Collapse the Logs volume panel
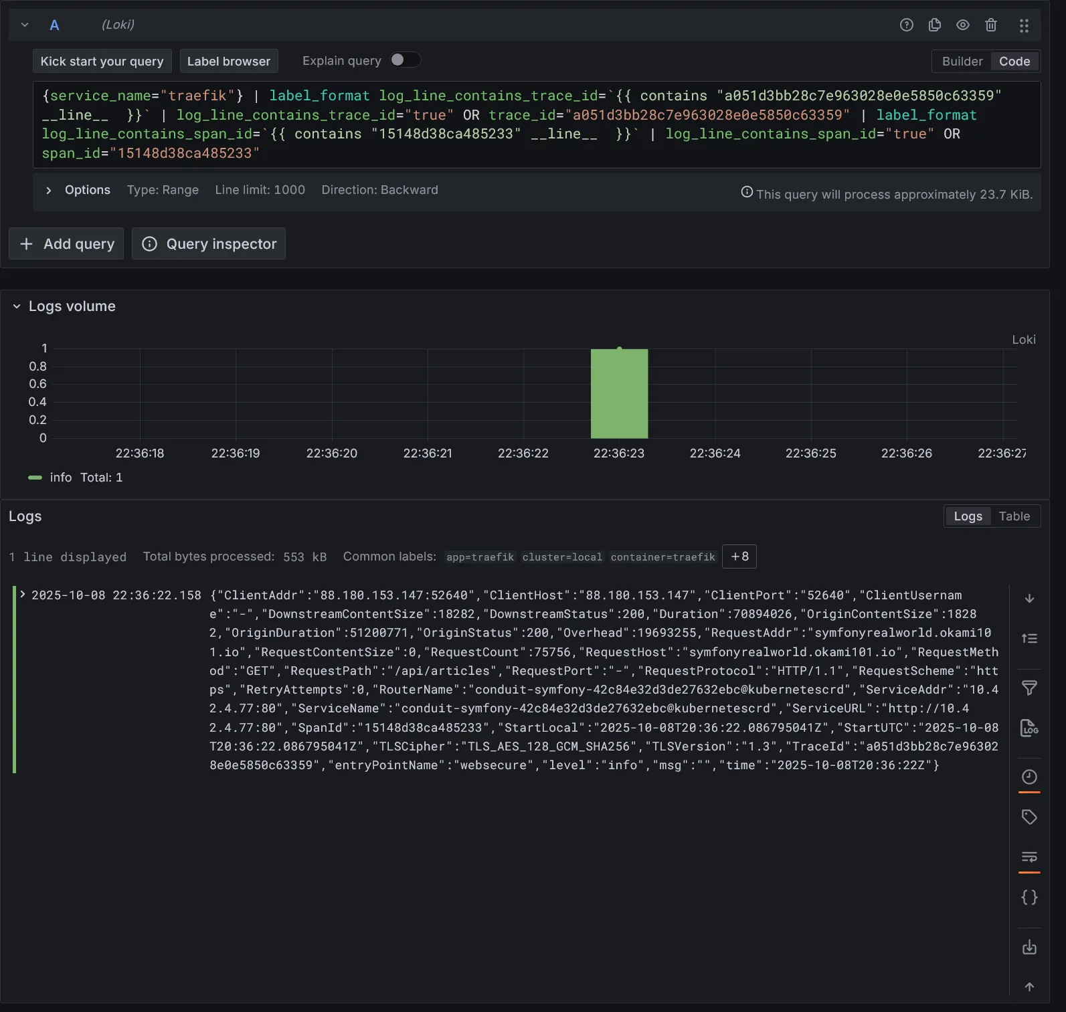This screenshot has width=1066, height=1012. pyautogui.click(x=17, y=306)
